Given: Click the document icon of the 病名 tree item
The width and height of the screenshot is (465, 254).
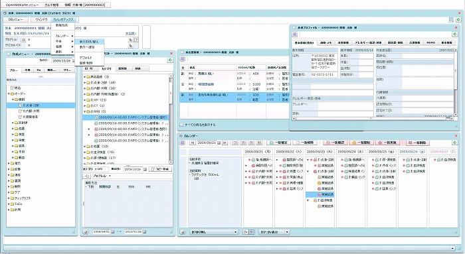Looking at the screenshot, I should [x=12, y=88].
